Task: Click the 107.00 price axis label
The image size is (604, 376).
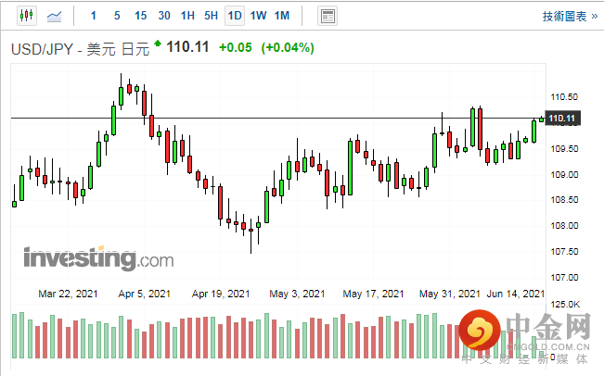Action: coord(564,278)
